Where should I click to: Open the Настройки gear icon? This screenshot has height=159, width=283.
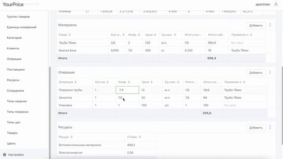click(x=4, y=155)
